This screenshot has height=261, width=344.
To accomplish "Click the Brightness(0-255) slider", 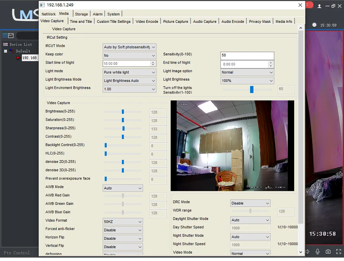I will click(x=123, y=112).
